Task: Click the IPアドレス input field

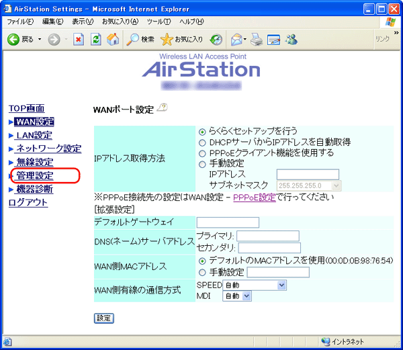Action: pos(308,175)
